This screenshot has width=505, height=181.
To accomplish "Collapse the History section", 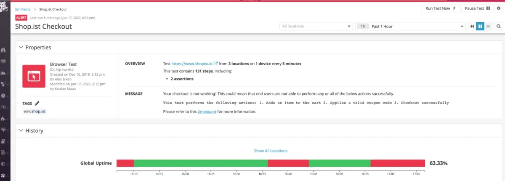I will (x=21, y=130).
